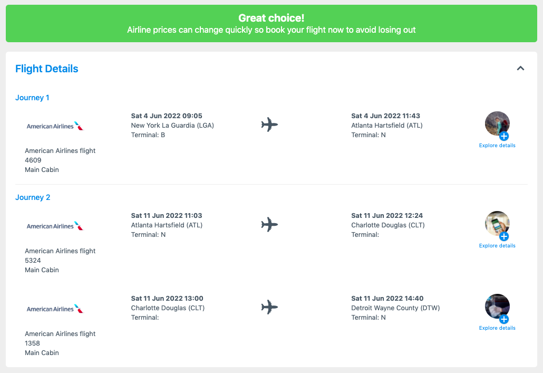Click the Detroit destination round thumbnail

[x=497, y=306]
